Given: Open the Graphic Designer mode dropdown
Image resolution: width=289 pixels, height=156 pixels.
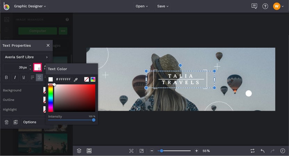Looking at the screenshot, I should (30, 6).
